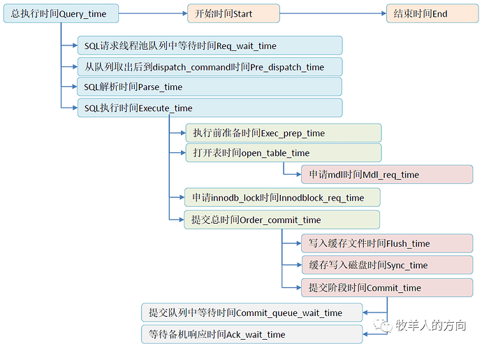
Task: Select SQL解析时间Parse_time box
Action: pos(210,87)
